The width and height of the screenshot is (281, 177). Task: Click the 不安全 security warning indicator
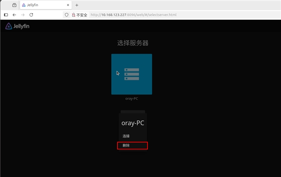pos(79,15)
